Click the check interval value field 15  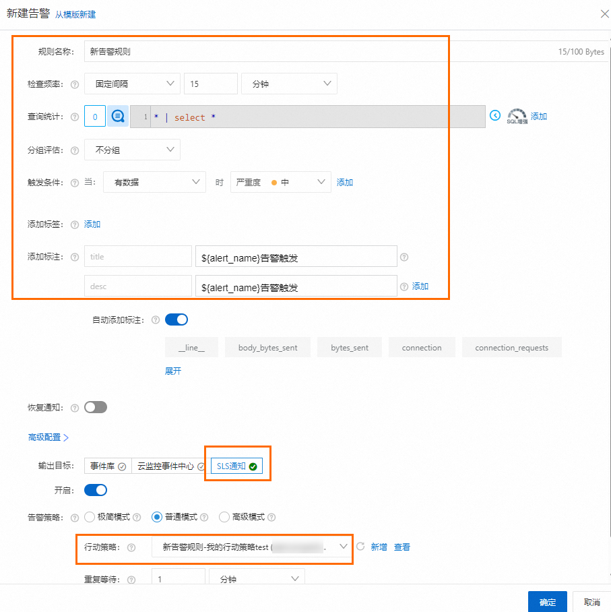click(x=211, y=84)
